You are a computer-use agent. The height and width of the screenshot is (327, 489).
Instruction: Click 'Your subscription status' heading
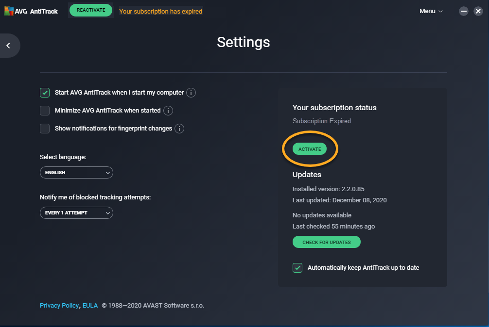coord(334,108)
